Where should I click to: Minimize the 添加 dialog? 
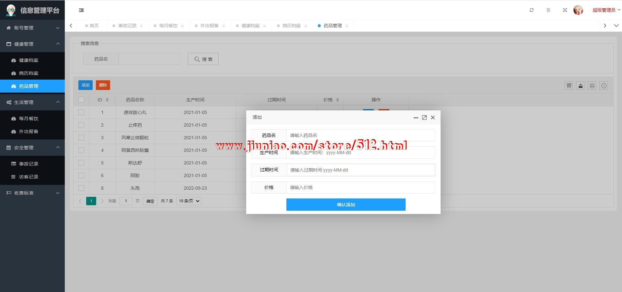coord(416,118)
